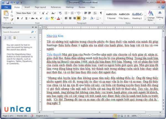Clear formatting with the eraser icon
Viewport: 166px width, 119px height.
coord(60,13)
